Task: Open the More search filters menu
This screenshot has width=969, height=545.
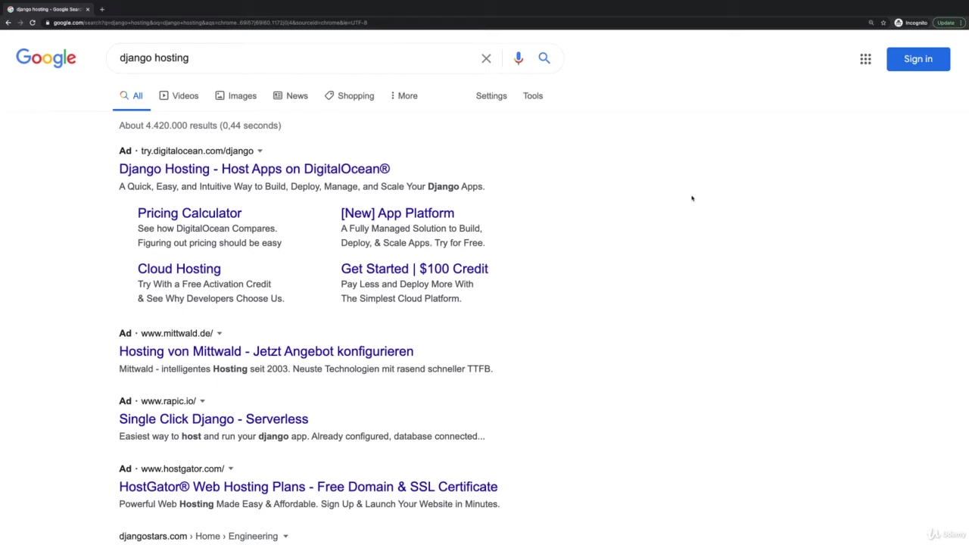Action: (x=403, y=96)
